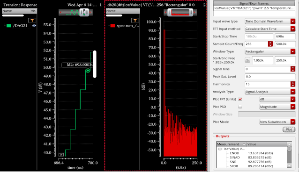This screenshot has width=299, height=172.
Task: Click the End Freq field showing 250.0k
Action: pyautogui.click(x=285, y=60)
